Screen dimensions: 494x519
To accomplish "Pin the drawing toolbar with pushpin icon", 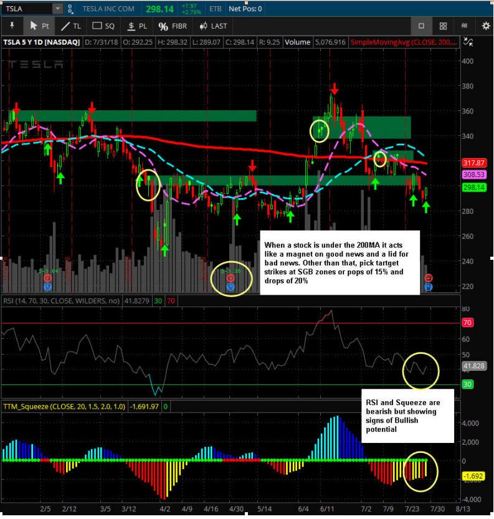I will (12, 26).
